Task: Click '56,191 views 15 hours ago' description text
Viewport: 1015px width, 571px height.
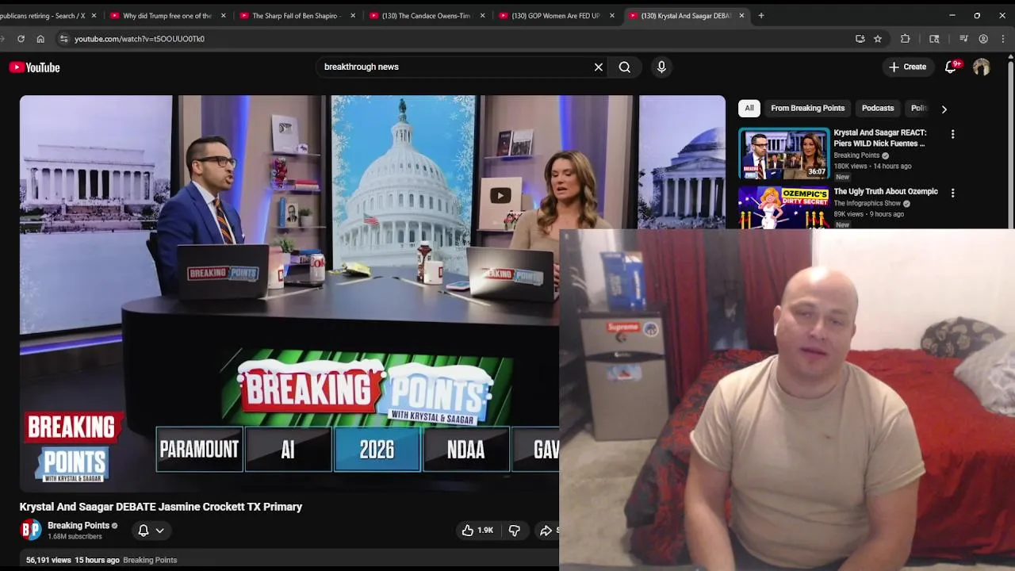Action: pyautogui.click(x=72, y=560)
